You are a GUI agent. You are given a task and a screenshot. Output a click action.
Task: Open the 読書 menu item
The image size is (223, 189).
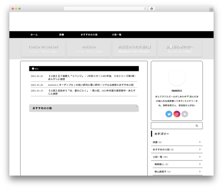(x=62, y=35)
